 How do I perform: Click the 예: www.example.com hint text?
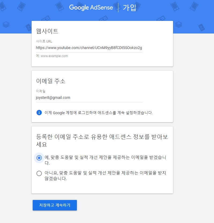coord(52,56)
